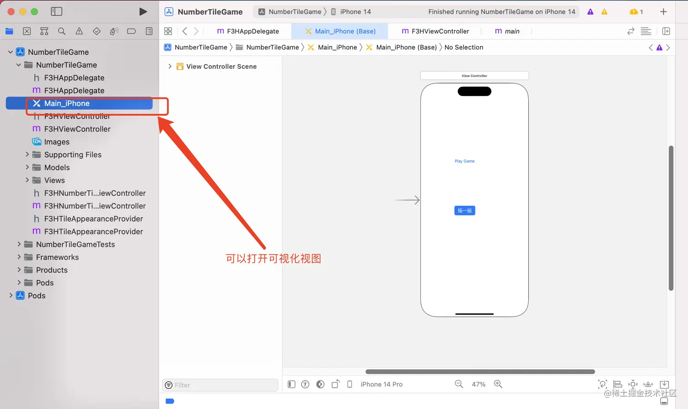Switch to F3HAppDelegate tab
The height and width of the screenshot is (409, 688).
point(248,31)
